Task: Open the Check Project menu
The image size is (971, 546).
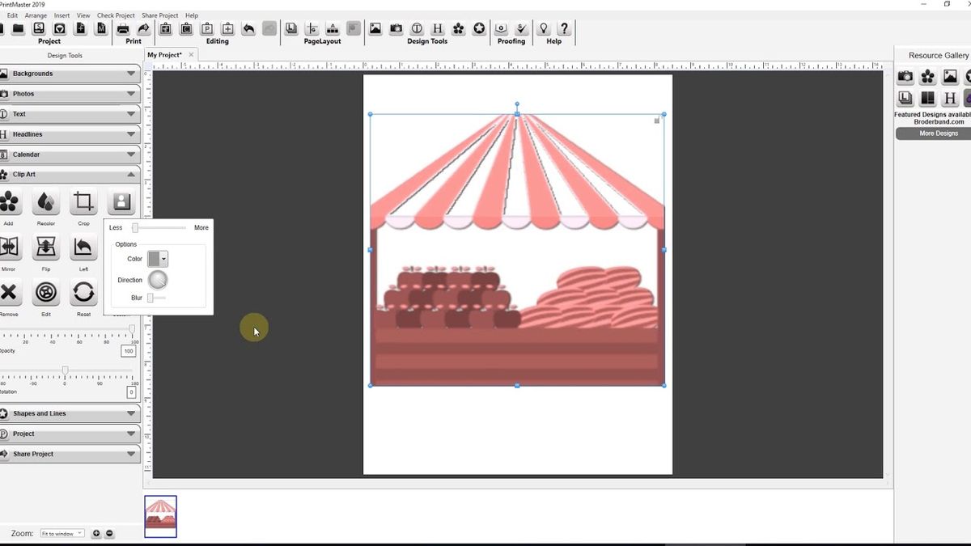Action: 116,15
